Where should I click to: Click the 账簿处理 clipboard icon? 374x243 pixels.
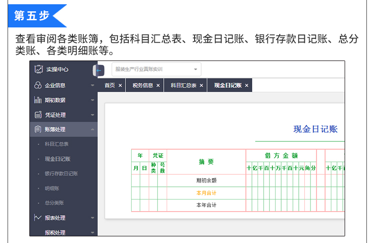pos(38,129)
